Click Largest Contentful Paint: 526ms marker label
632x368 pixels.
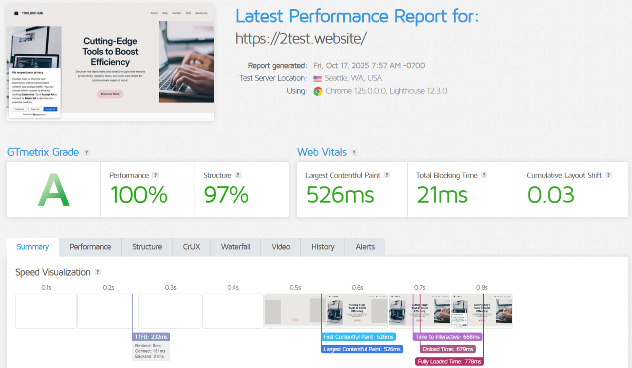tap(362, 349)
